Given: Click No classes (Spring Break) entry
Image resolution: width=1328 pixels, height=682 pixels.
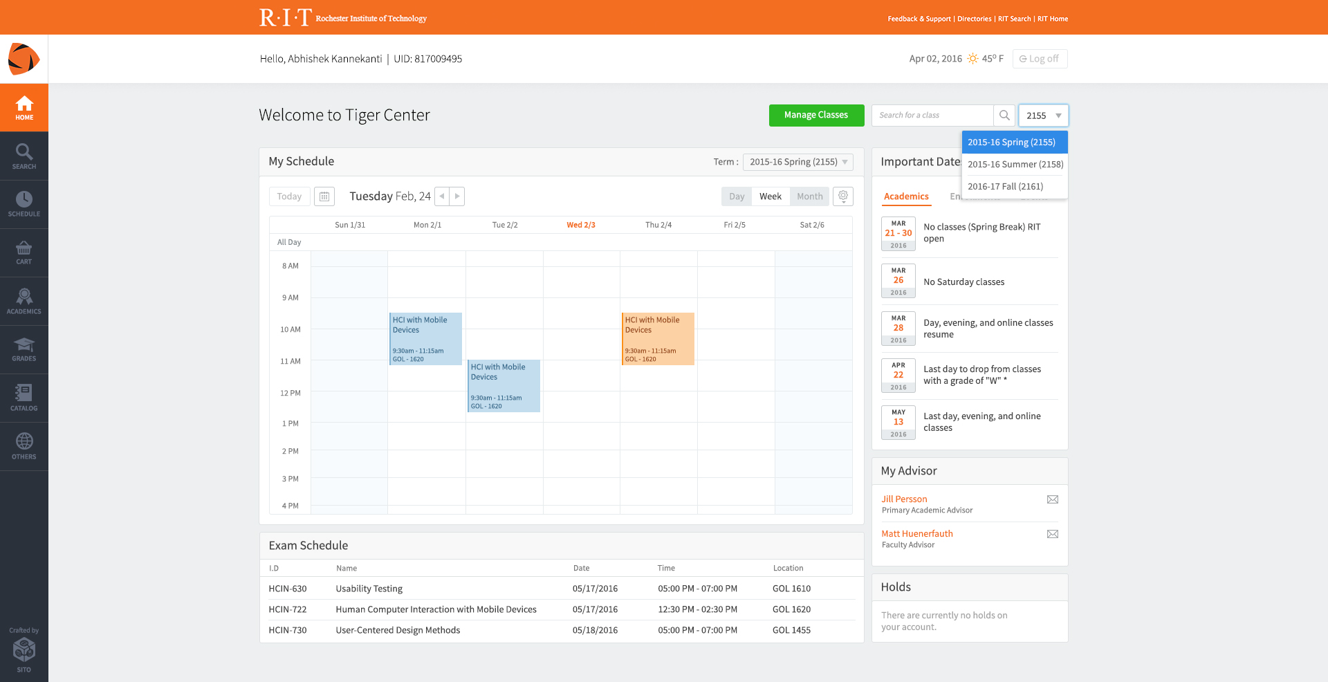Looking at the screenshot, I should click(x=982, y=233).
